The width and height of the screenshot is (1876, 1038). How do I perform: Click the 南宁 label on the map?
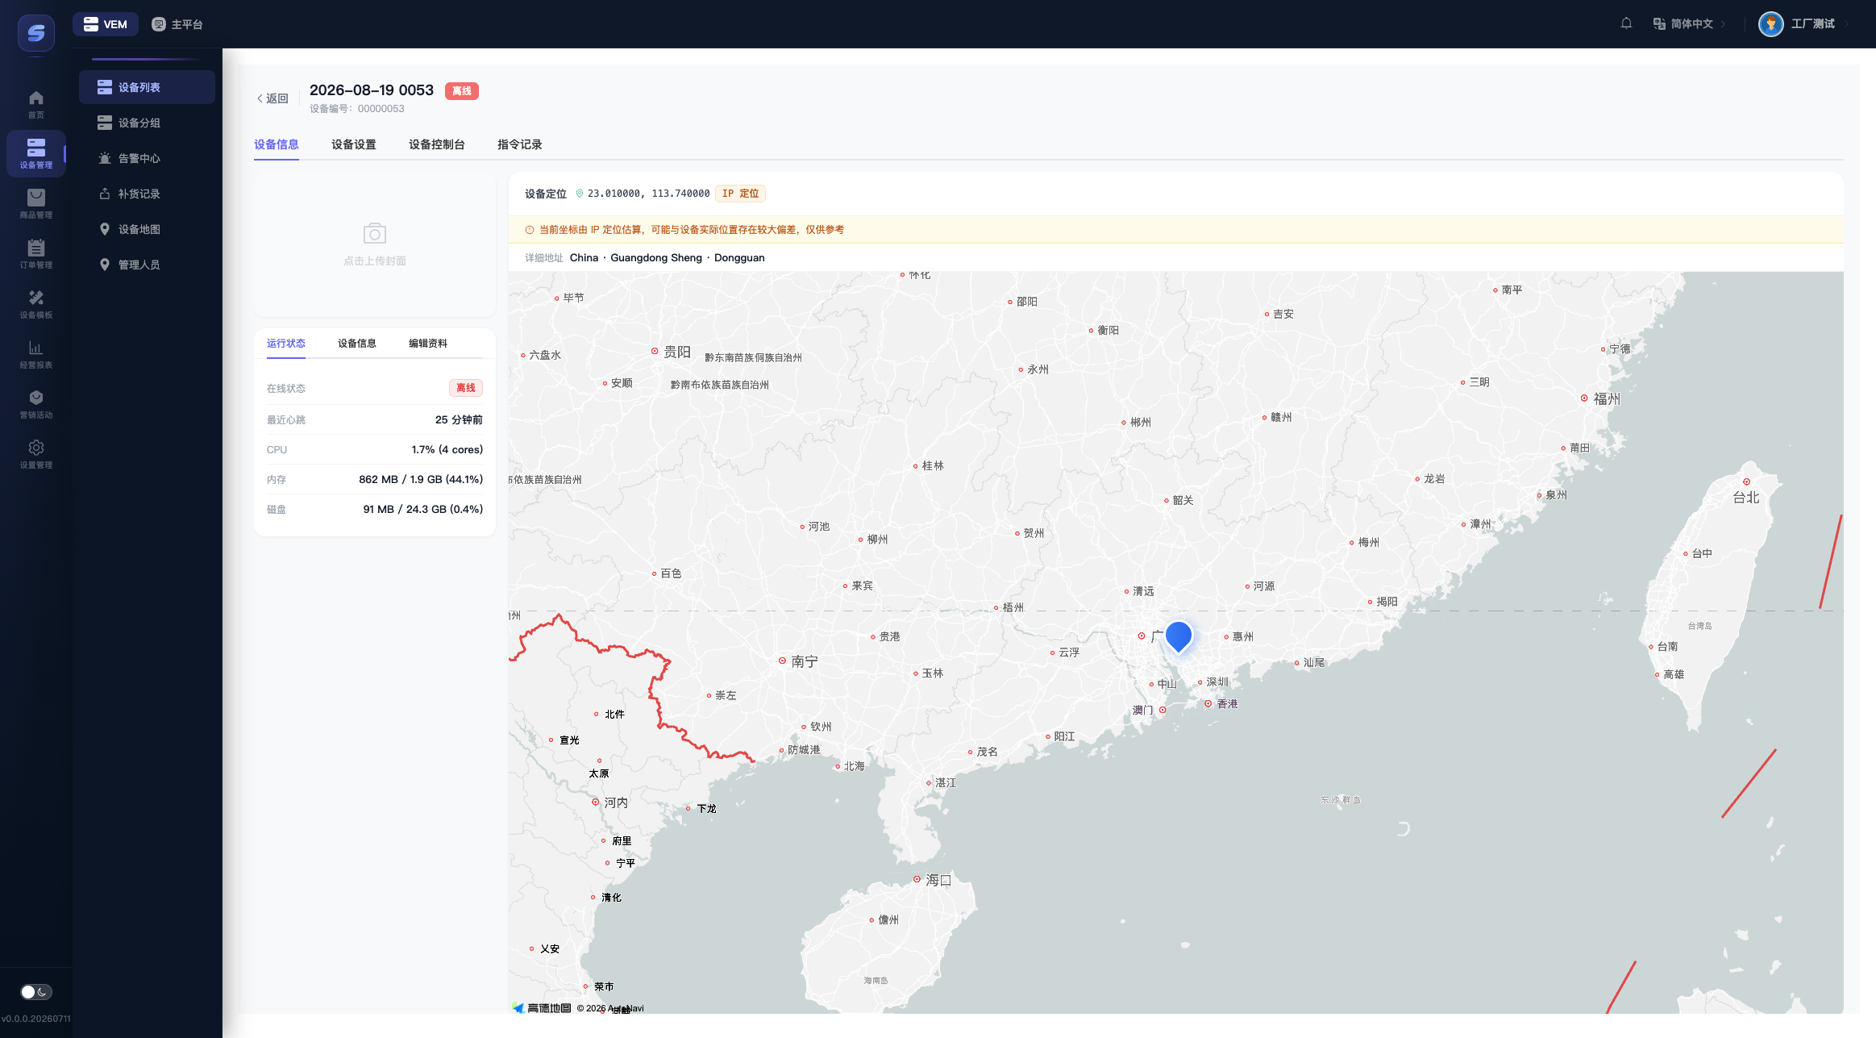[x=805, y=661]
